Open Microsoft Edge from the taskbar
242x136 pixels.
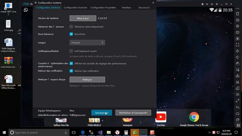[83, 133]
